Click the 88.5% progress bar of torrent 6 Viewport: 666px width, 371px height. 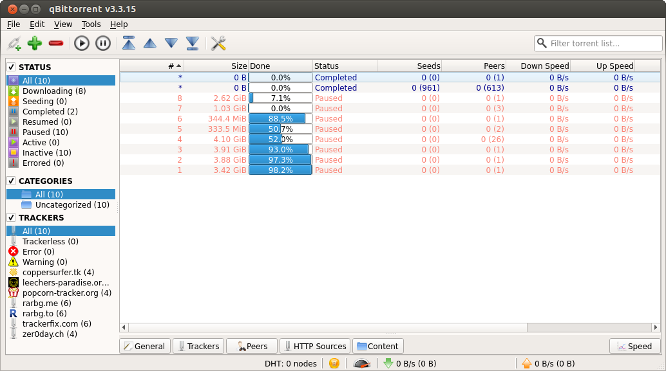(x=280, y=119)
